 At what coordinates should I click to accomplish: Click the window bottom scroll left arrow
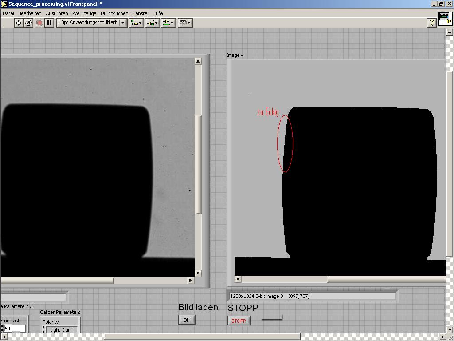point(4,337)
